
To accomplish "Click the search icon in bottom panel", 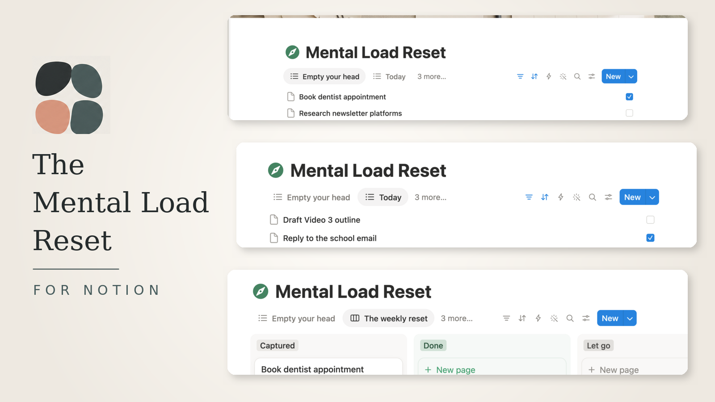I will tap(570, 318).
